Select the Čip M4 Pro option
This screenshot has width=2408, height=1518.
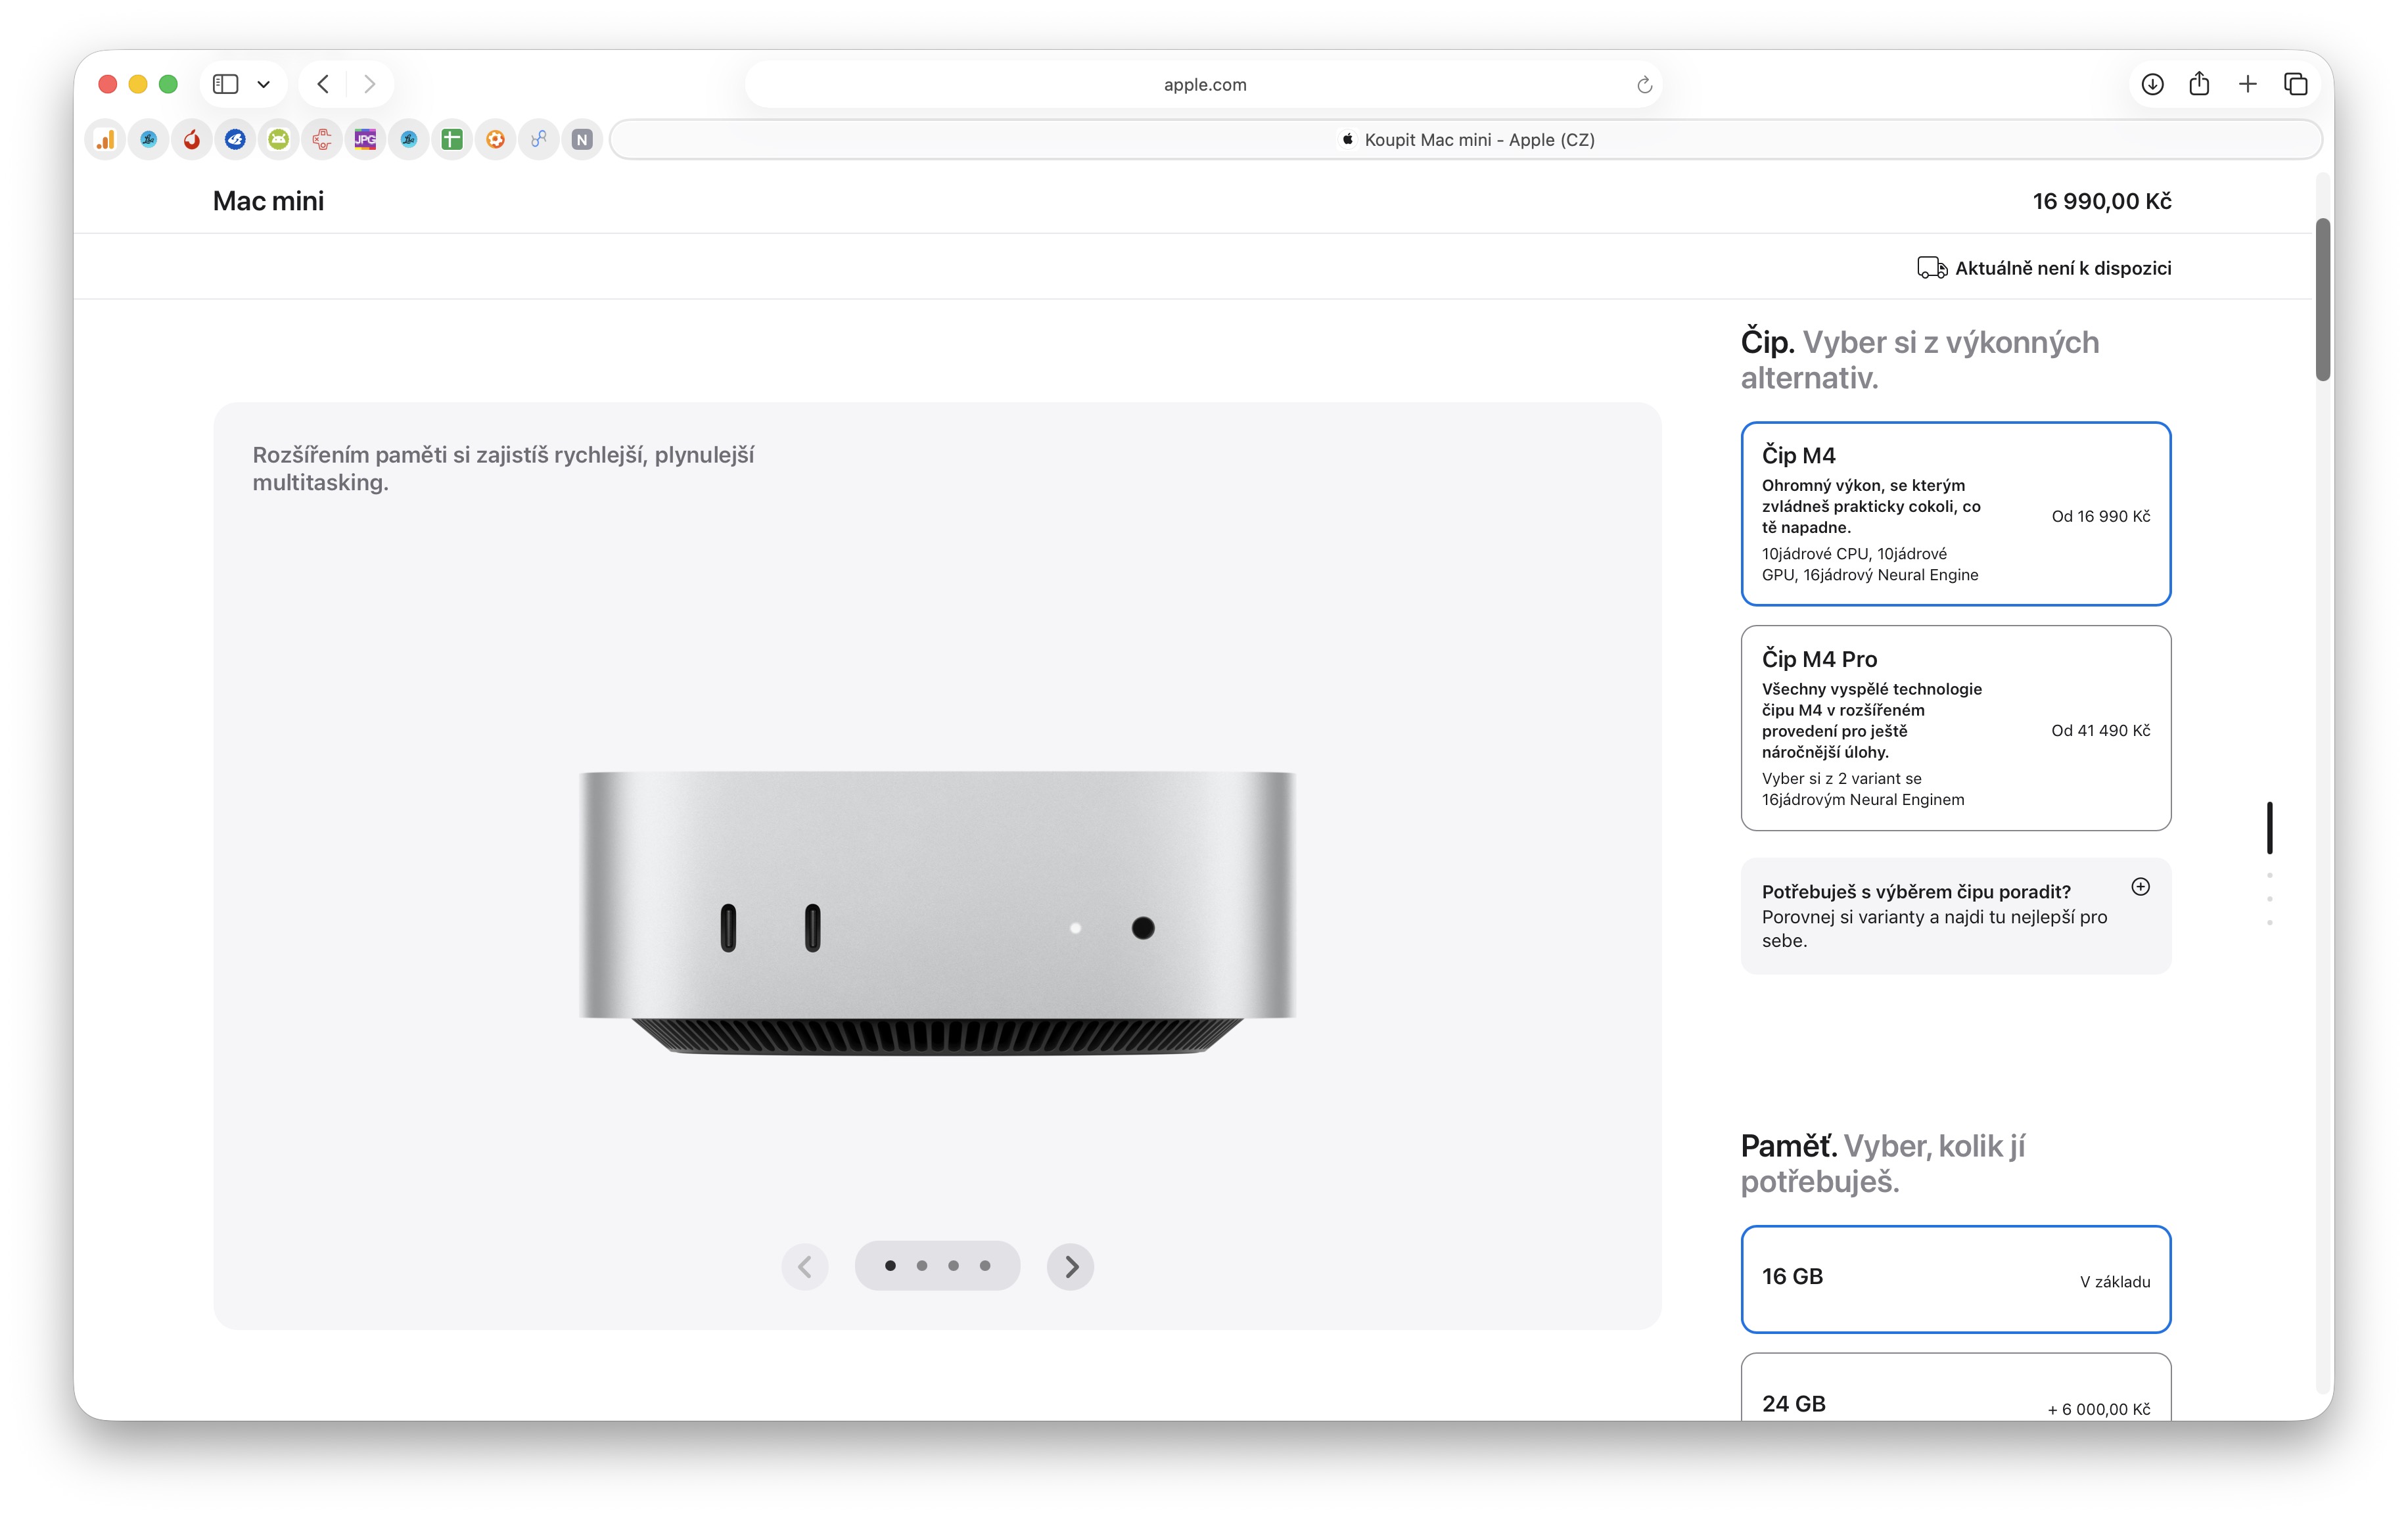tap(1954, 727)
